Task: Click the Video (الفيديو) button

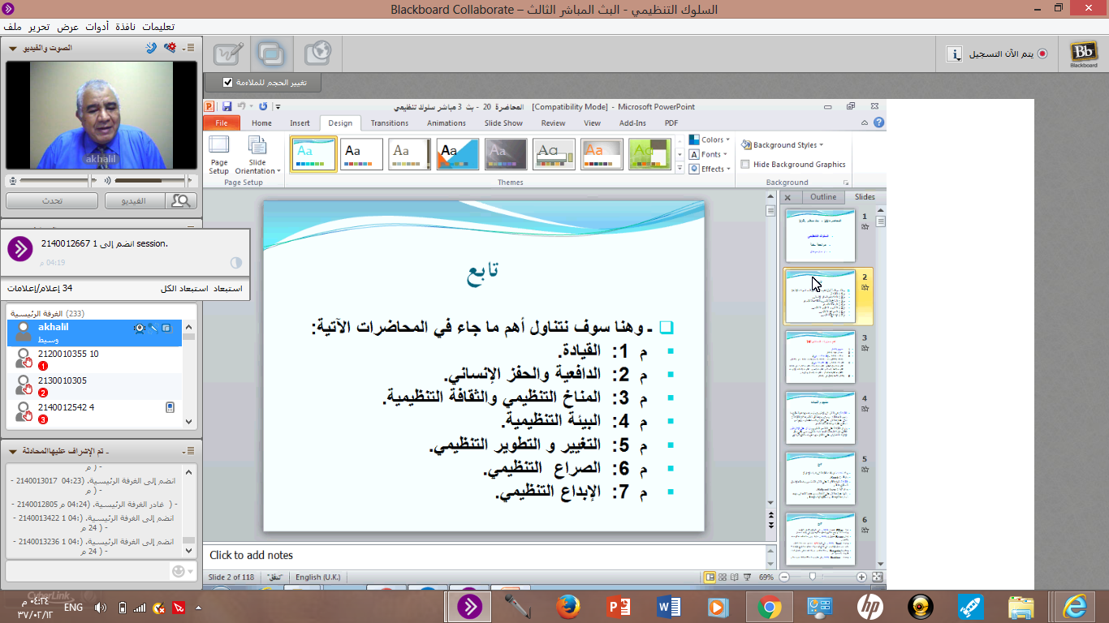Action: (x=134, y=200)
